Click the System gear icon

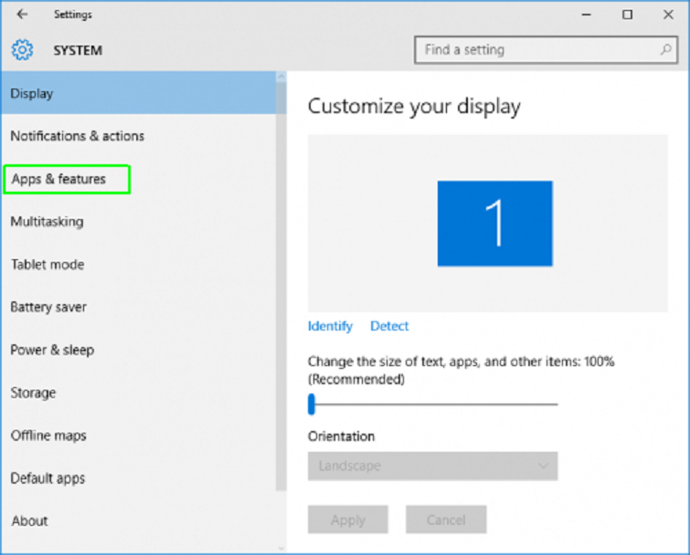click(x=22, y=50)
